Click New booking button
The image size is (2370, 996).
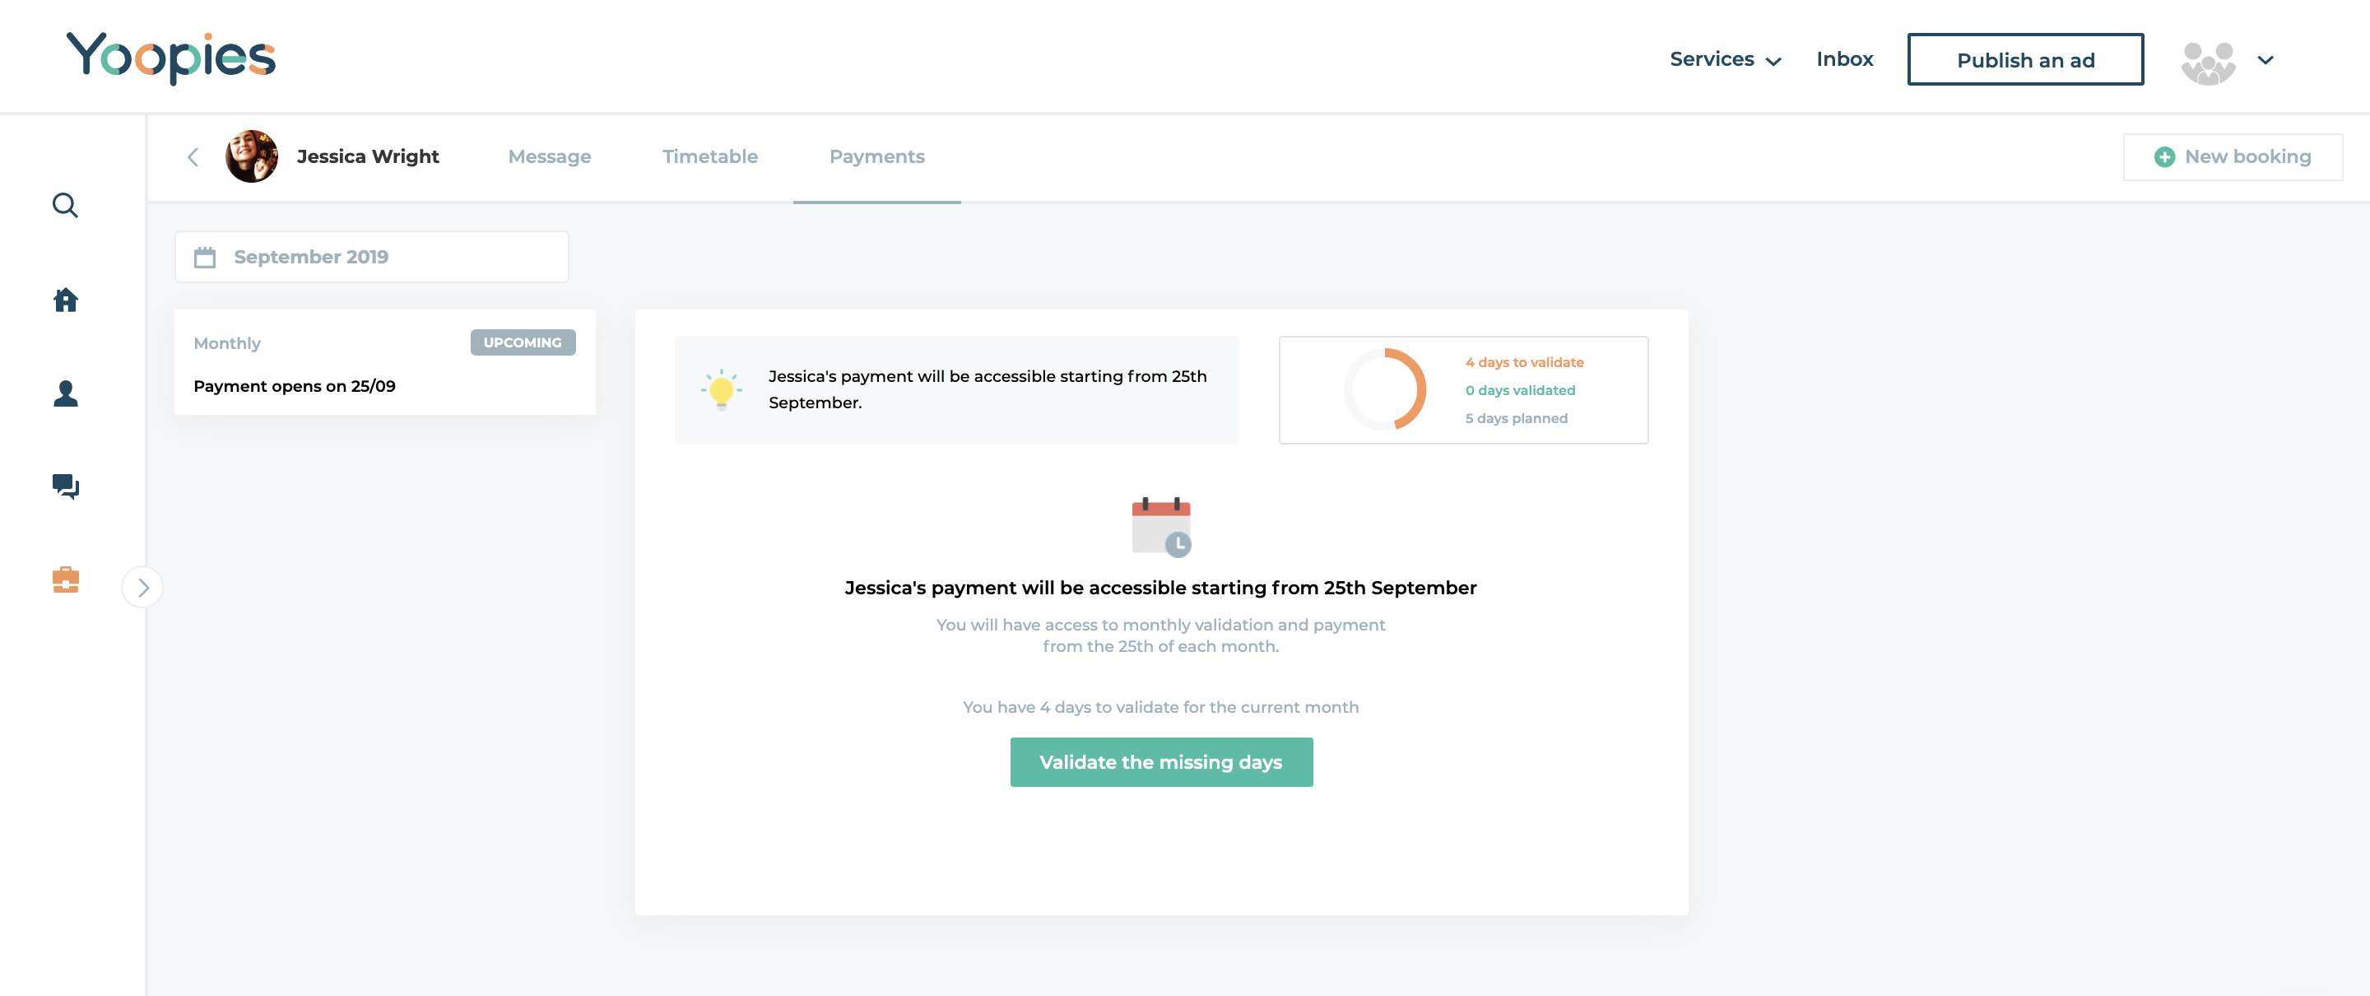[x=2232, y=157]
